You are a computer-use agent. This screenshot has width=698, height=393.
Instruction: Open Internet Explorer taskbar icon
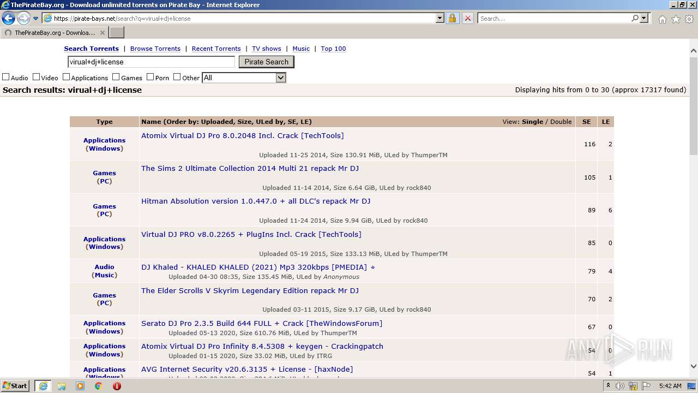pyautogui.click(x=43, y=386)
